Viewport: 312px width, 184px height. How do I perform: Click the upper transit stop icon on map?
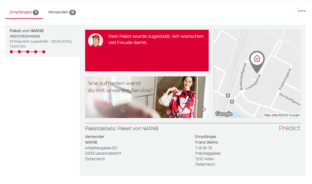pyautogui.click(x=228, y=96)
